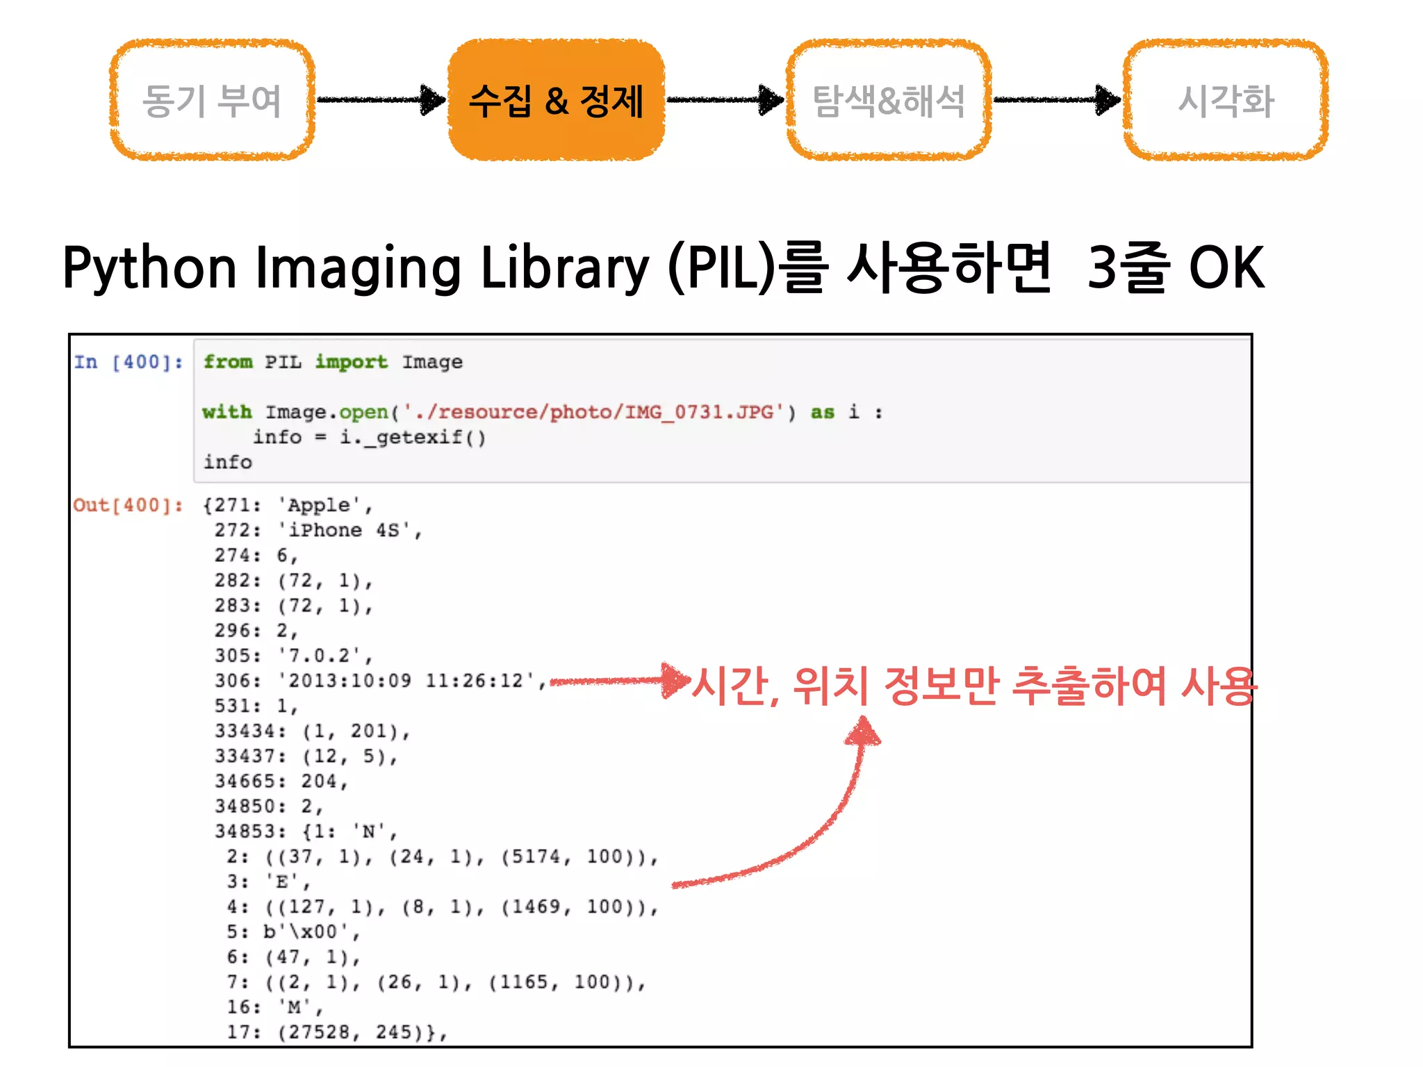The height and width of the screenshot is (1067, 1423).
Task: Click the 'from PIL import Image' code line
Action: [332, 362]
